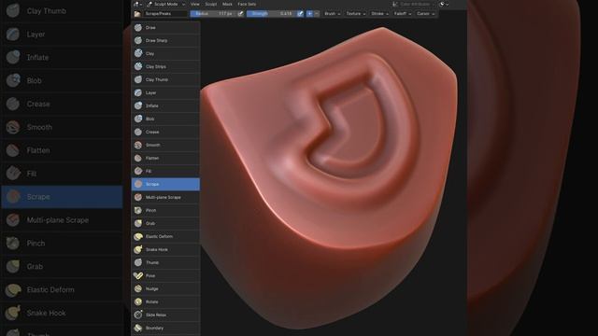Open the Falloff settings dropdown

click(403, 14)
